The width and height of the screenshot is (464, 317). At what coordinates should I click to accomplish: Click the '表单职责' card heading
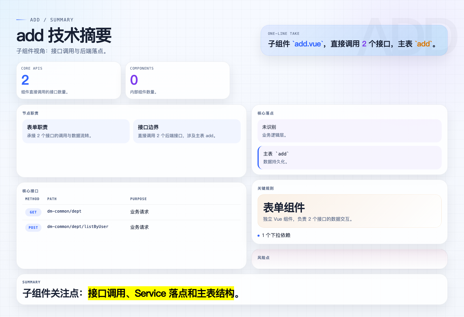(37, 127)
